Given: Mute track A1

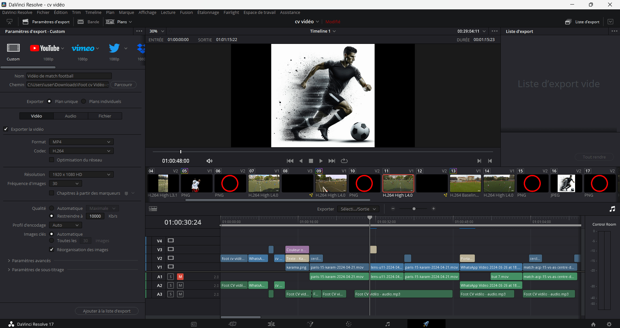Looking at the screenshot, I should [180, 277].
